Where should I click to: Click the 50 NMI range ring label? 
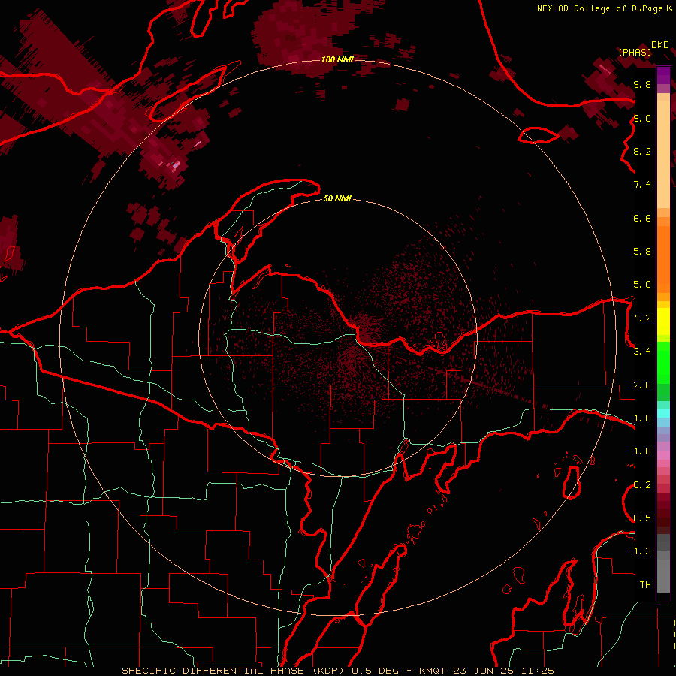tap(337, 198)
